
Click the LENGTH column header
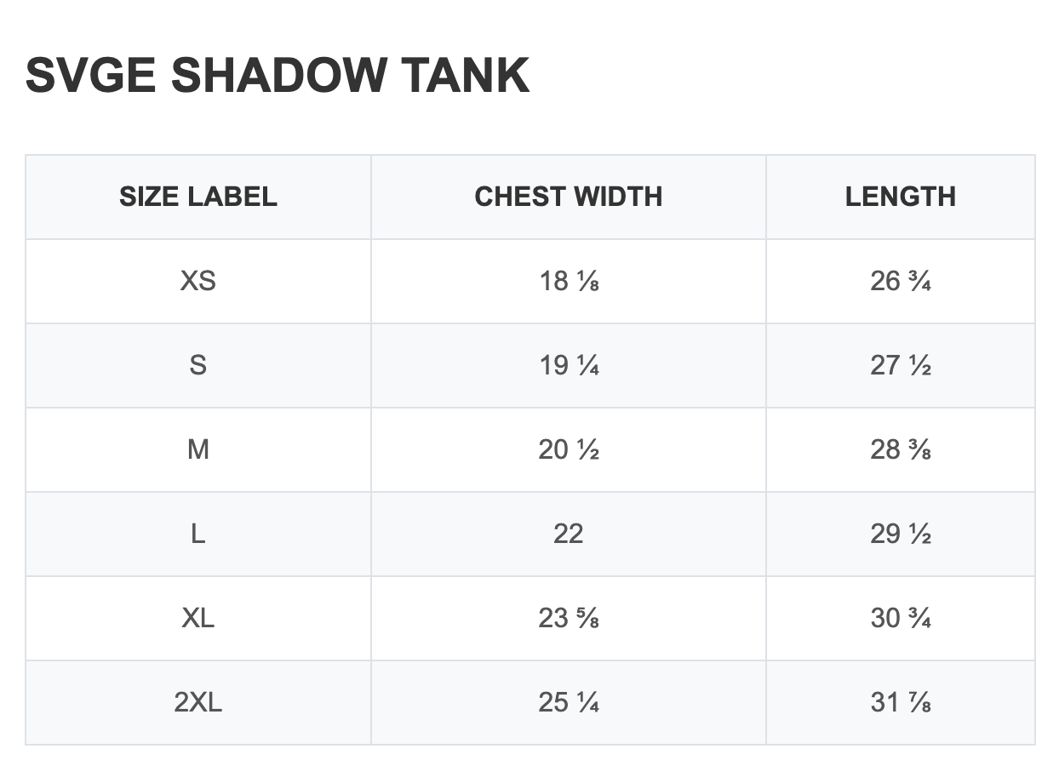(901, 197)
